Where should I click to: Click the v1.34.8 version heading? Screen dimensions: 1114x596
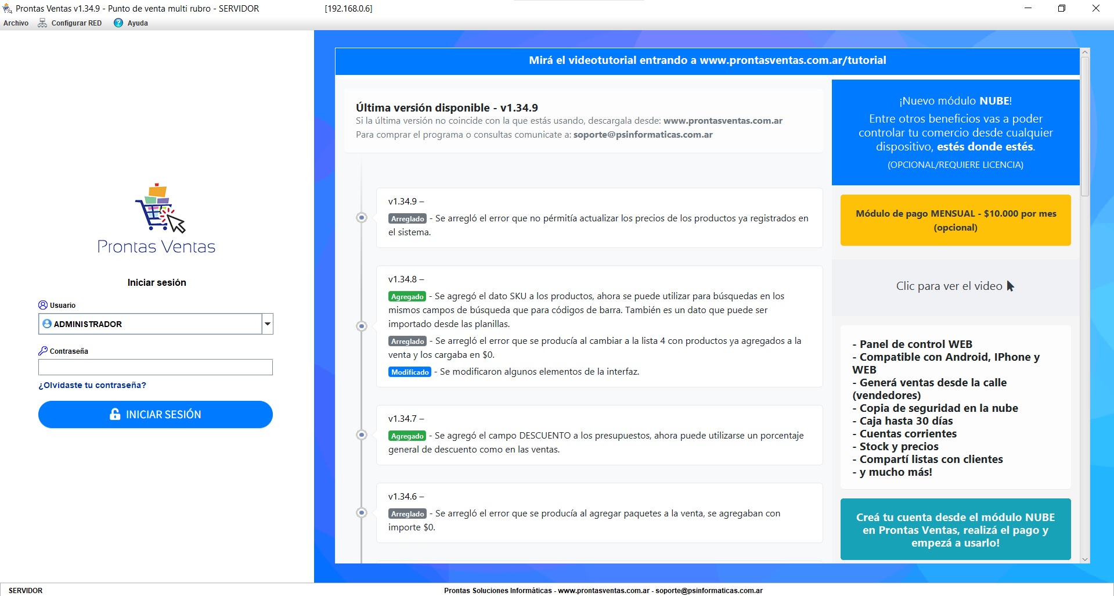pyautogui.click(x=406, y=279)
